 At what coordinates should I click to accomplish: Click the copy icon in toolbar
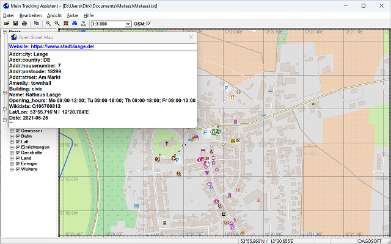coord(37,23)
